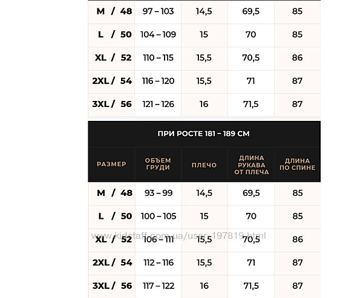The image size is (363, 298).
Task: Select the ДЛИНА РУКАВА ОТ ПЛЕЧА header
Action: click(250, 164)
